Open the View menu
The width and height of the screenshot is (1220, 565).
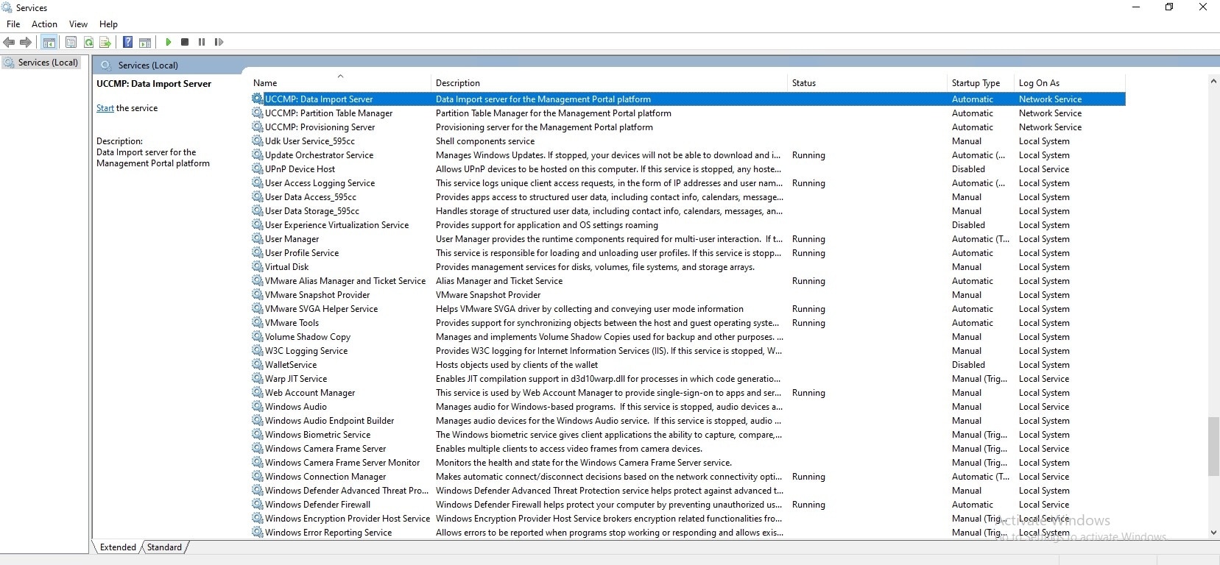pos(78,24)
